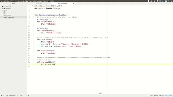Screen dimensions: 173x97
Task: Click the calc.py file icon
Action: coord(4,11)
